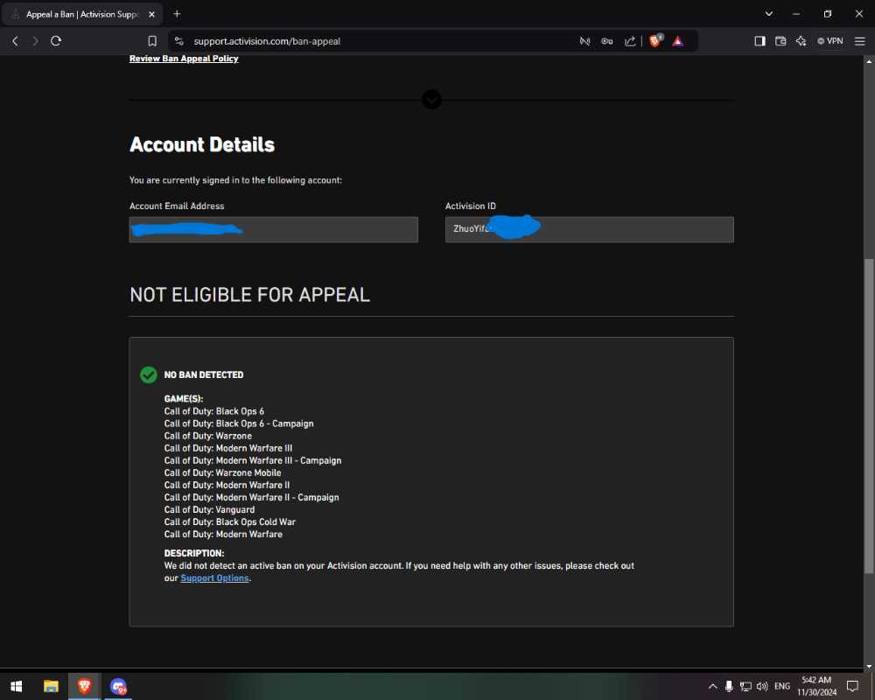Screen dimensions: 875x700
Task: Click the address bar URL
Action: tap(267, 41)
